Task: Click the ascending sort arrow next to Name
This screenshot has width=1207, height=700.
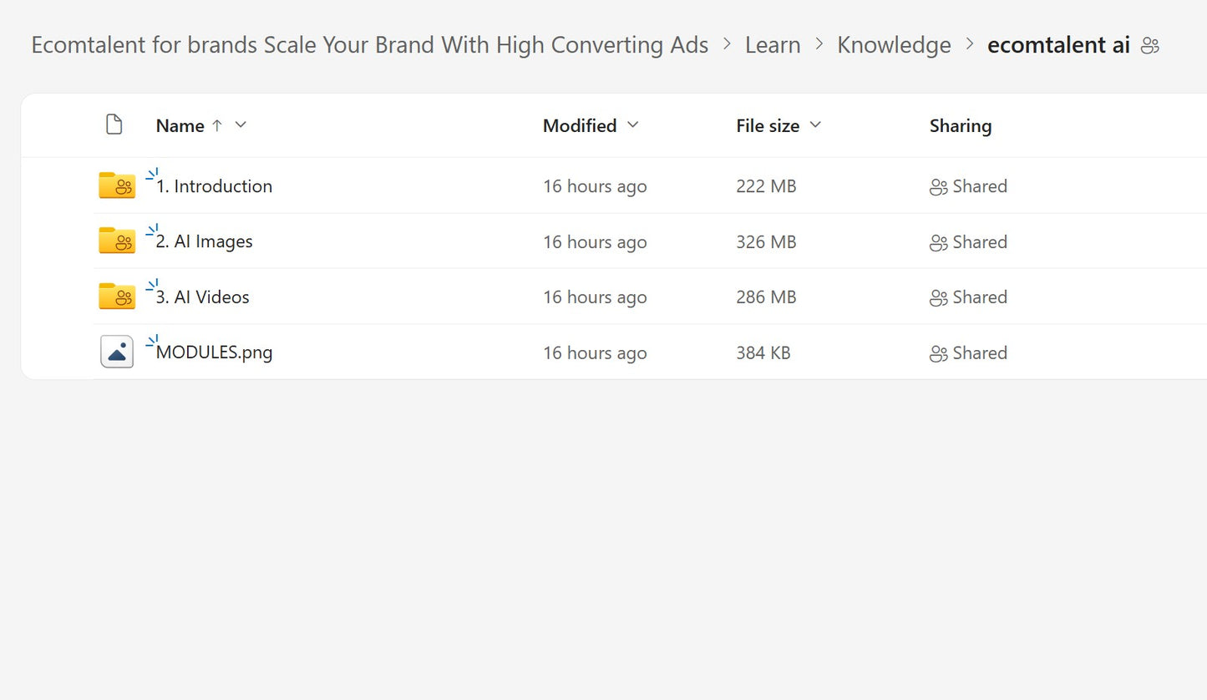Action: (217, 125)
